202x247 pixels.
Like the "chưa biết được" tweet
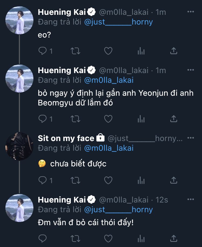click(x=108, y=180)
